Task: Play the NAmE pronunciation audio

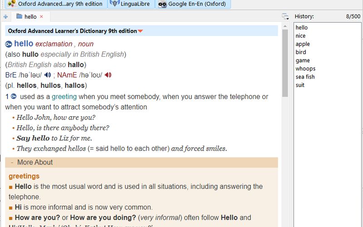Action: click(x=108, y=75)
